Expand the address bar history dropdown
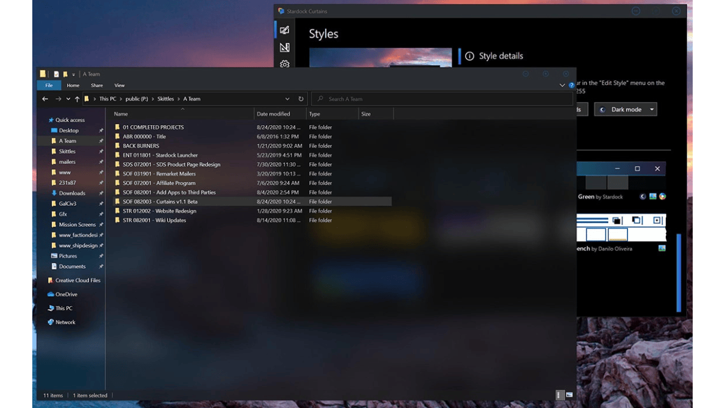The image size is (725, 408). pos(287,99)
